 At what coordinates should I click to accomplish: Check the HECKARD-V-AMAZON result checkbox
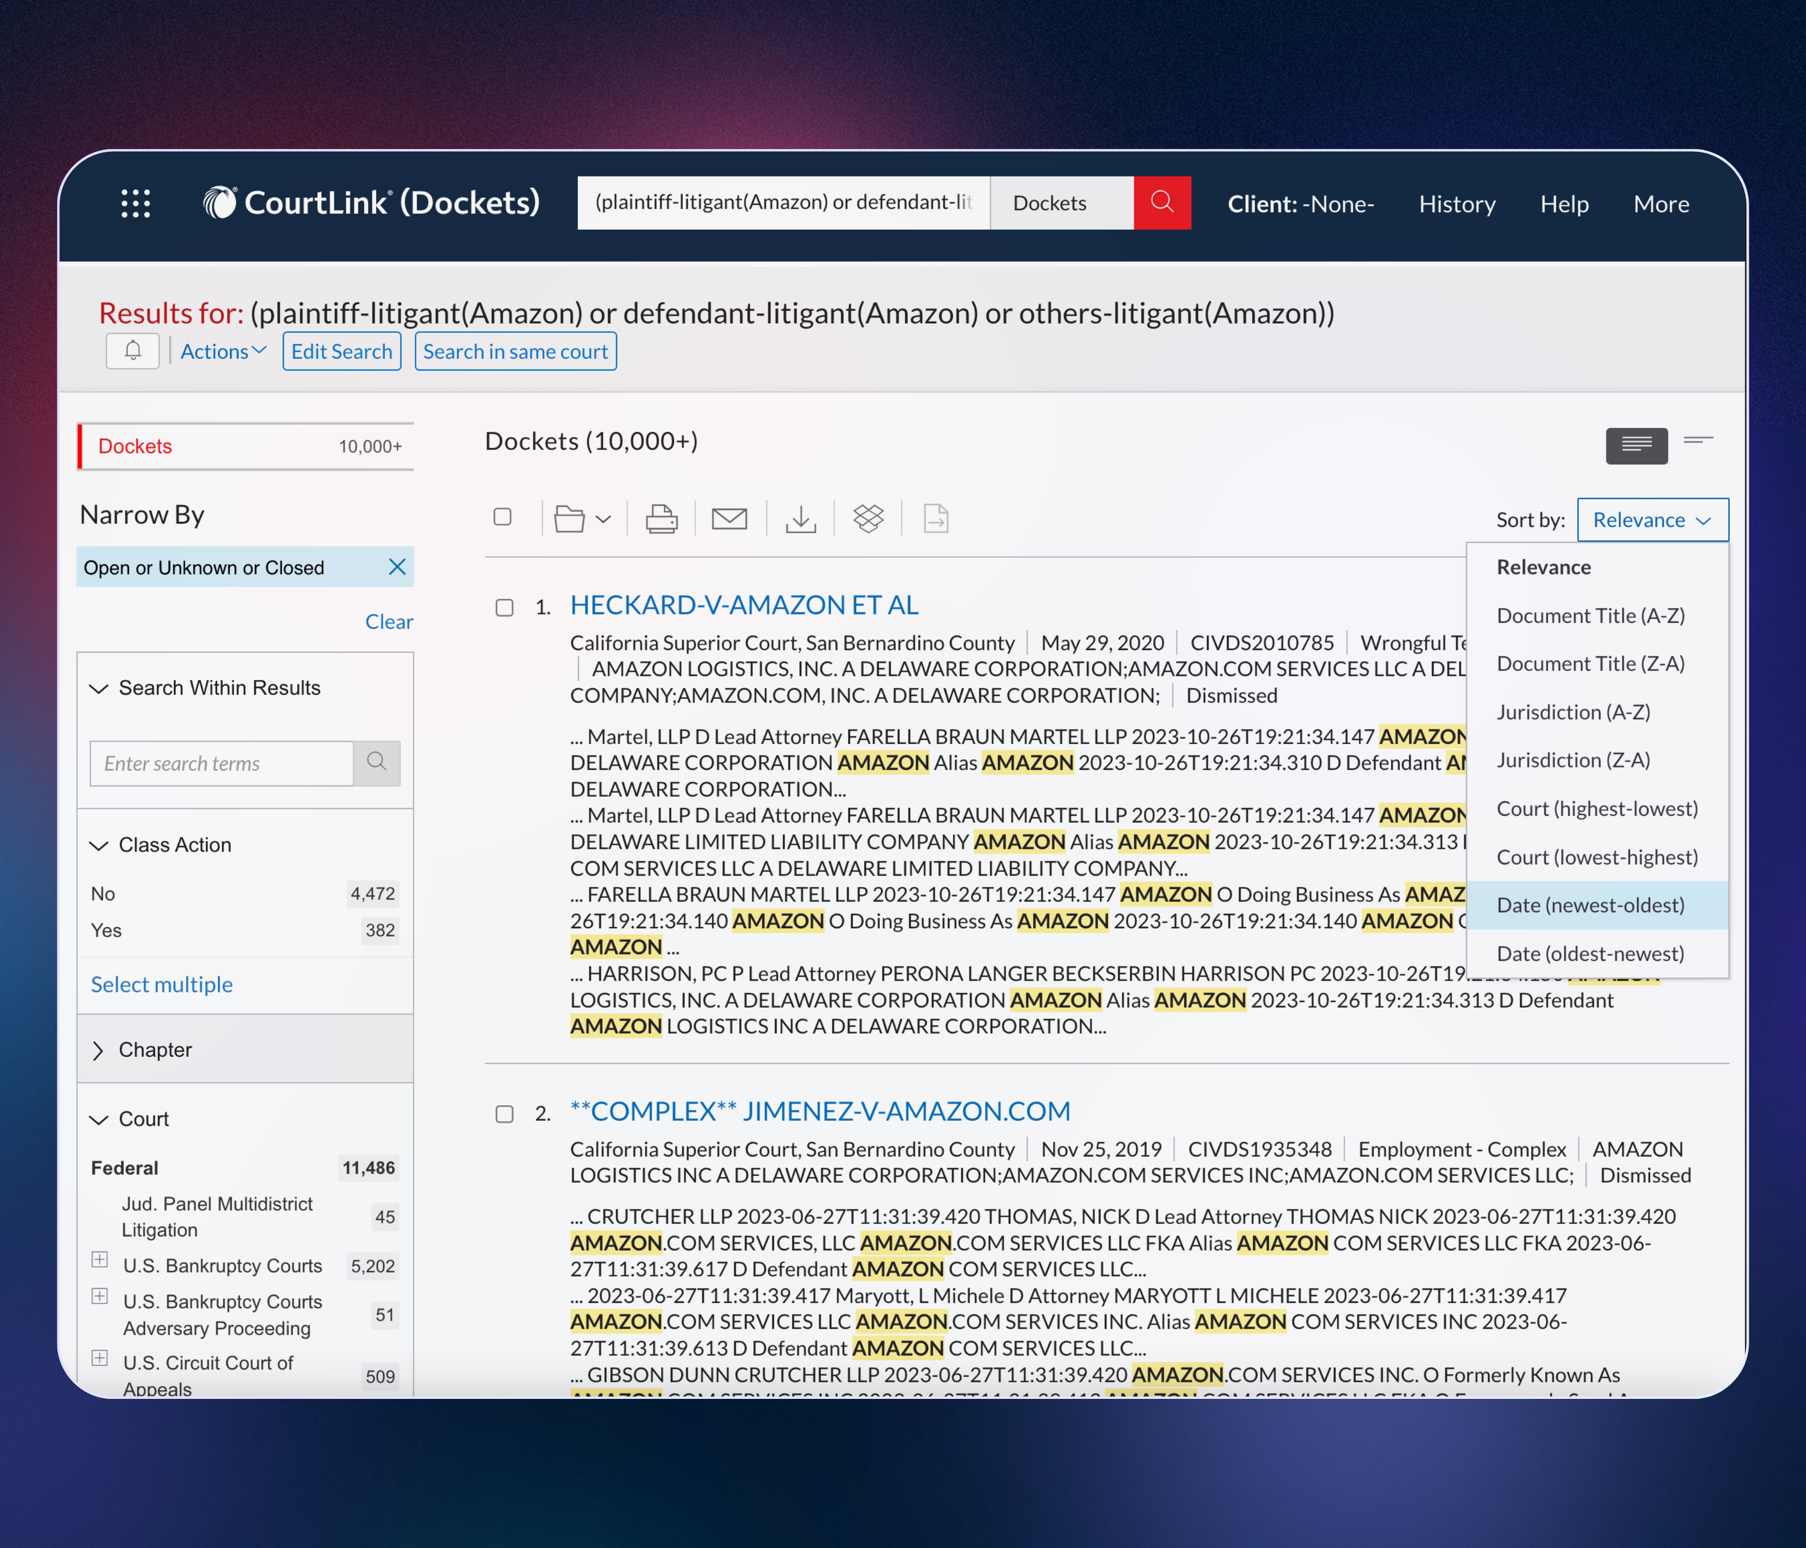(x=504, y=607)
